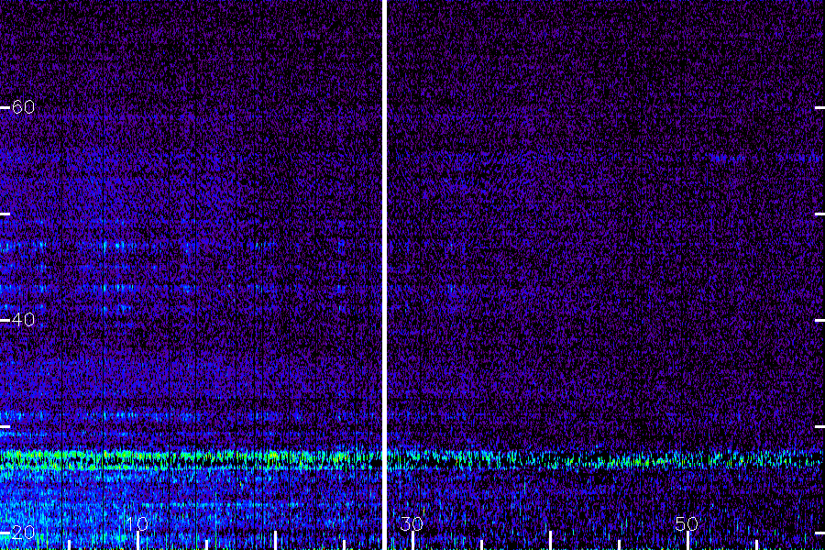Click the "40" label on the vertical axis
Image resolution: width=825 pixels, height=550 pixels.
pos(23,320)
